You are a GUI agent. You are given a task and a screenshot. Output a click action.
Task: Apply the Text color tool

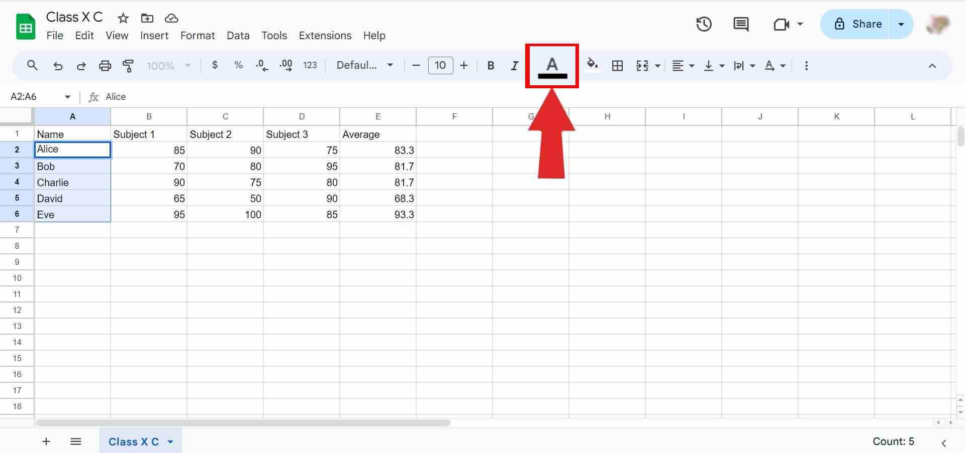click(551, 65)
